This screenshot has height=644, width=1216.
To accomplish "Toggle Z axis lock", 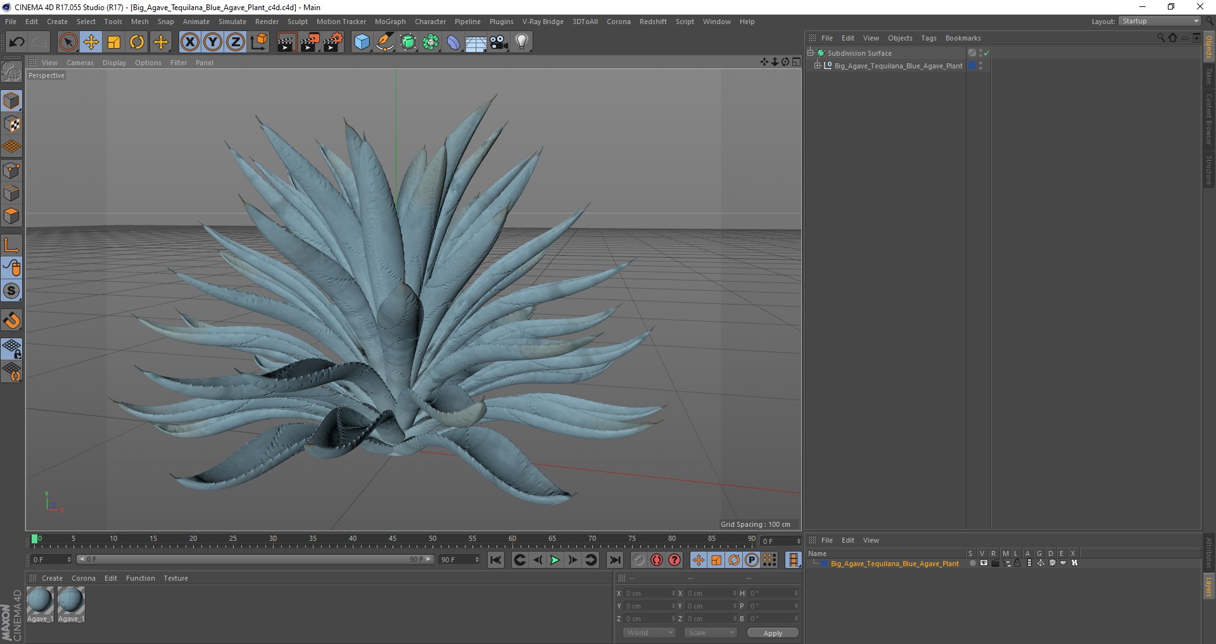I will (236, 42).
